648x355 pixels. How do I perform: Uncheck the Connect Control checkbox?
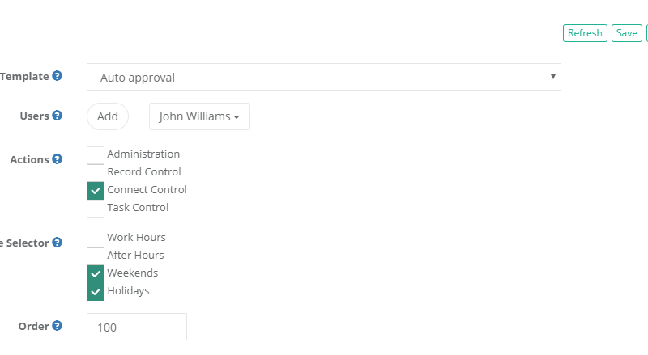(x=96, y=190)
